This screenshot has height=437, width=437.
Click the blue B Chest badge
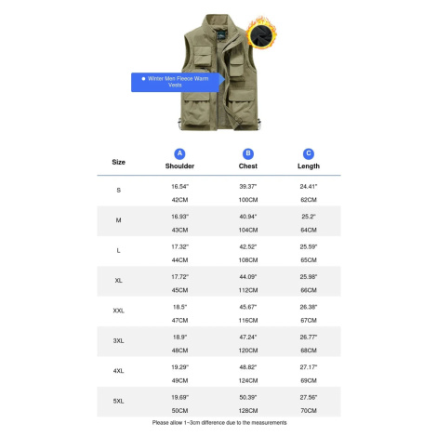[x=247, y=153]
